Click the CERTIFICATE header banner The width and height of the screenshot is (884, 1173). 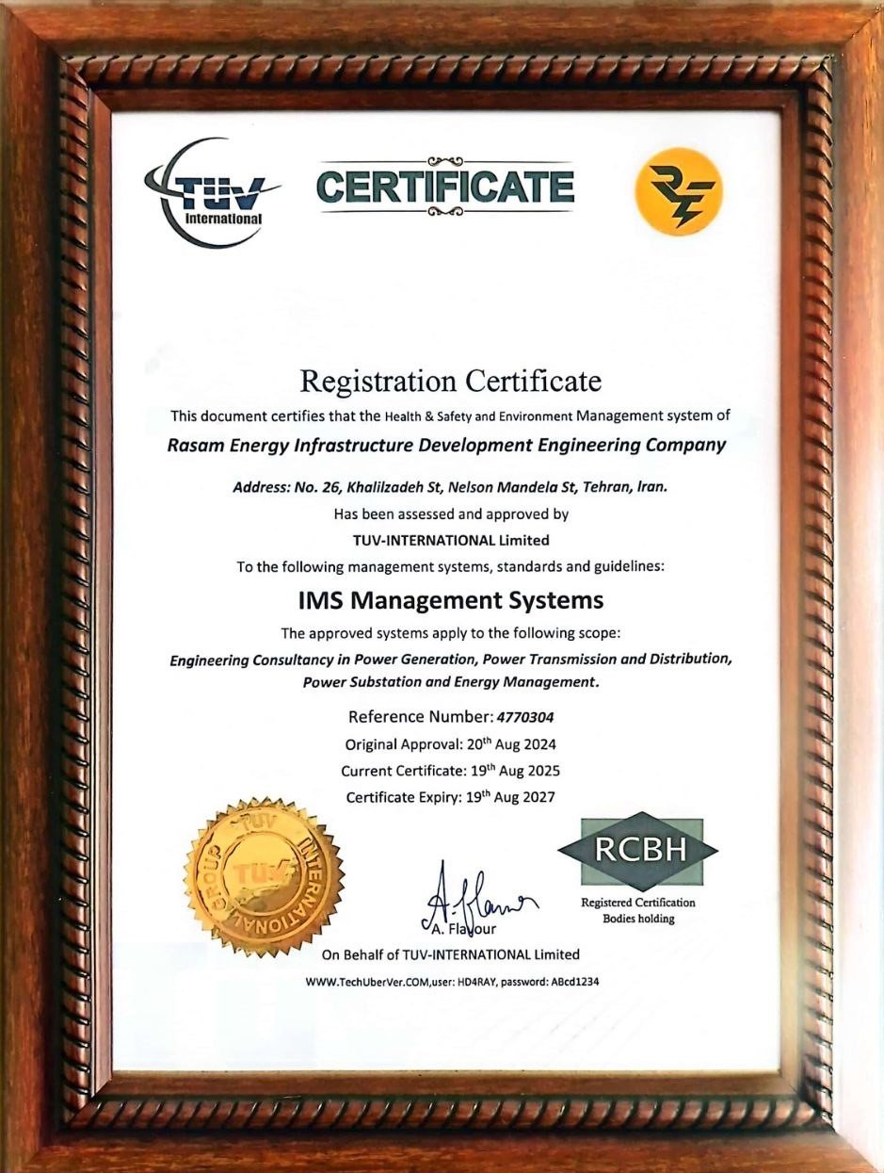pyautogui.click(x=445, y=187)
